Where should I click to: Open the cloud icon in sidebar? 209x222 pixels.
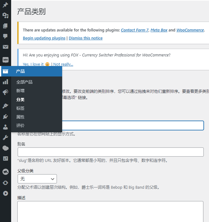pos(5,148)
